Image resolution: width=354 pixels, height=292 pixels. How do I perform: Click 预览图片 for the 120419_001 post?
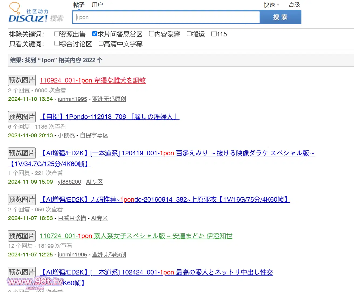pos(22,153)
